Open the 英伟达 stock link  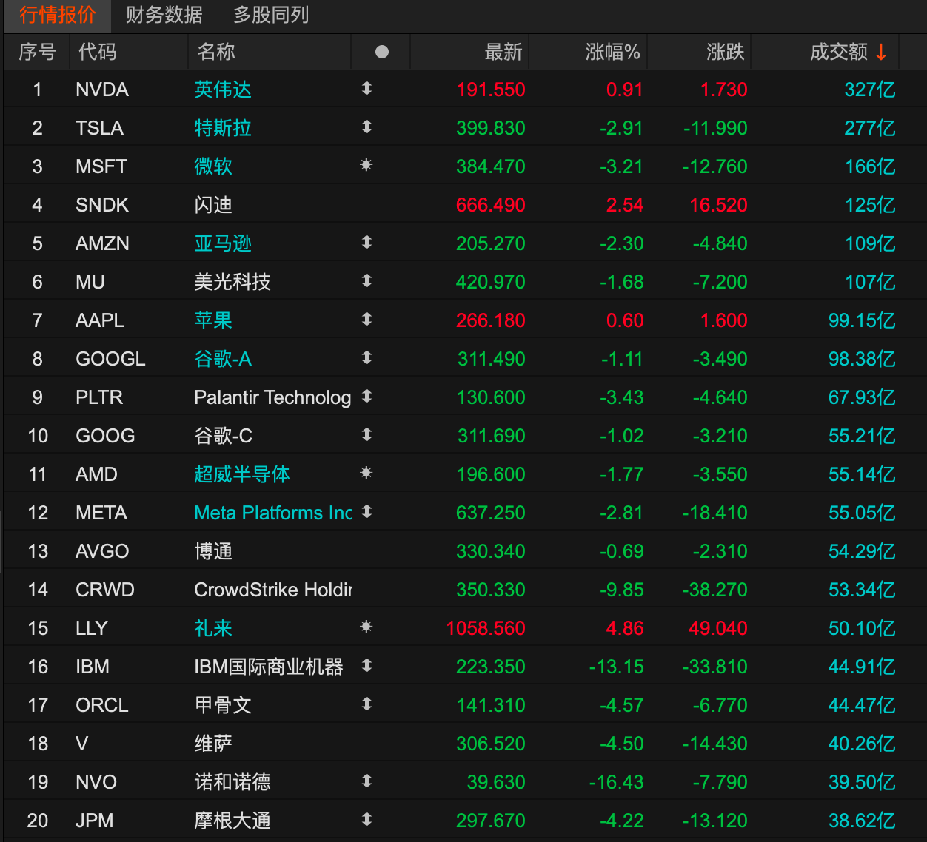[x=223, y=90]
